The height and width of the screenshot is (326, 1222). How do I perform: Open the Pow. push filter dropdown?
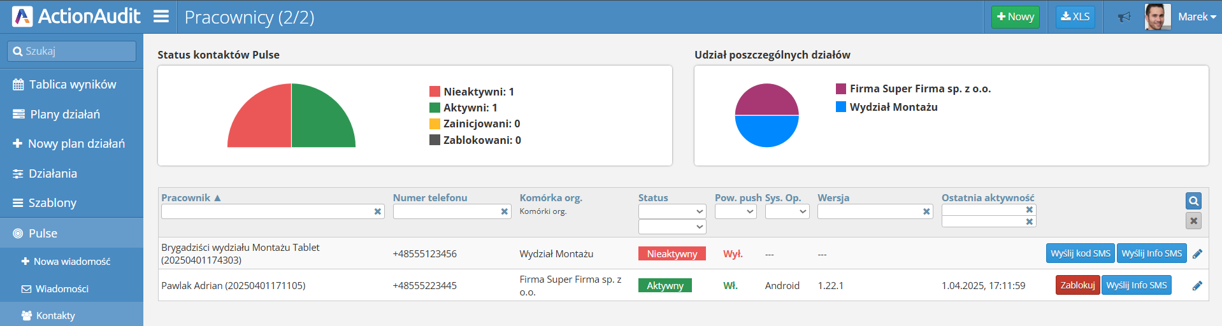735,211
